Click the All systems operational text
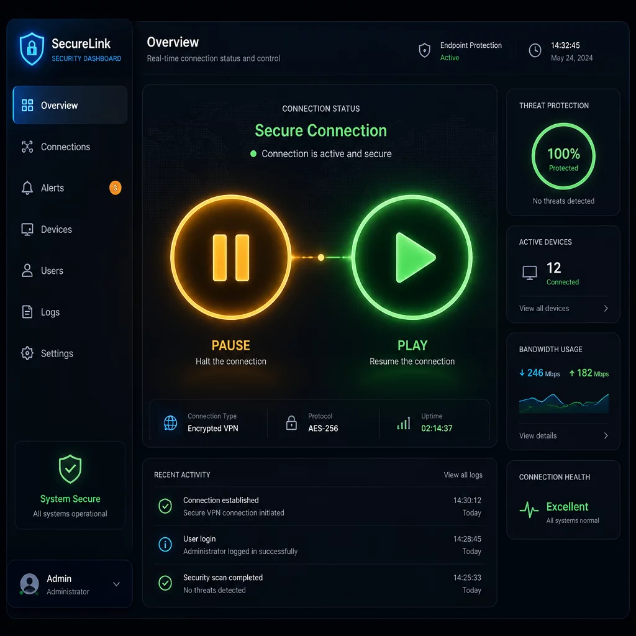636x636 pixels. tap(70, 514)
